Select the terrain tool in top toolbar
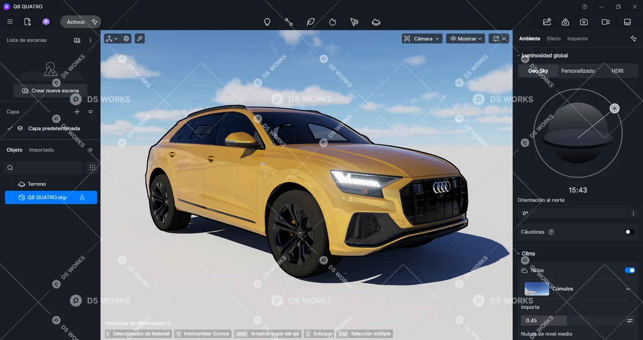 tap(376, 22)
